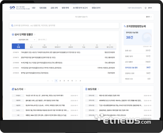This screenshot has width=163, height=133.
Task: Go to next page of bill list
Action: coord(76,81)
